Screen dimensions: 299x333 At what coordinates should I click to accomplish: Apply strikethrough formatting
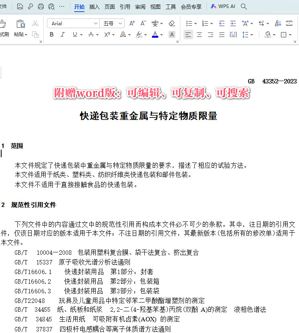click(x=91, y=35)
